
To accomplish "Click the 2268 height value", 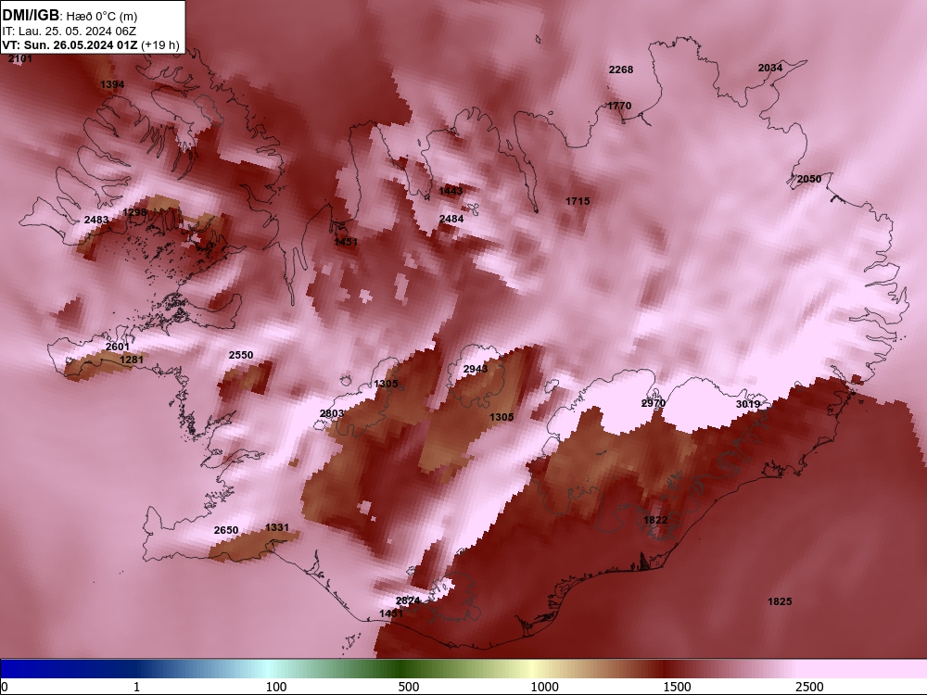I will point(621,69).
